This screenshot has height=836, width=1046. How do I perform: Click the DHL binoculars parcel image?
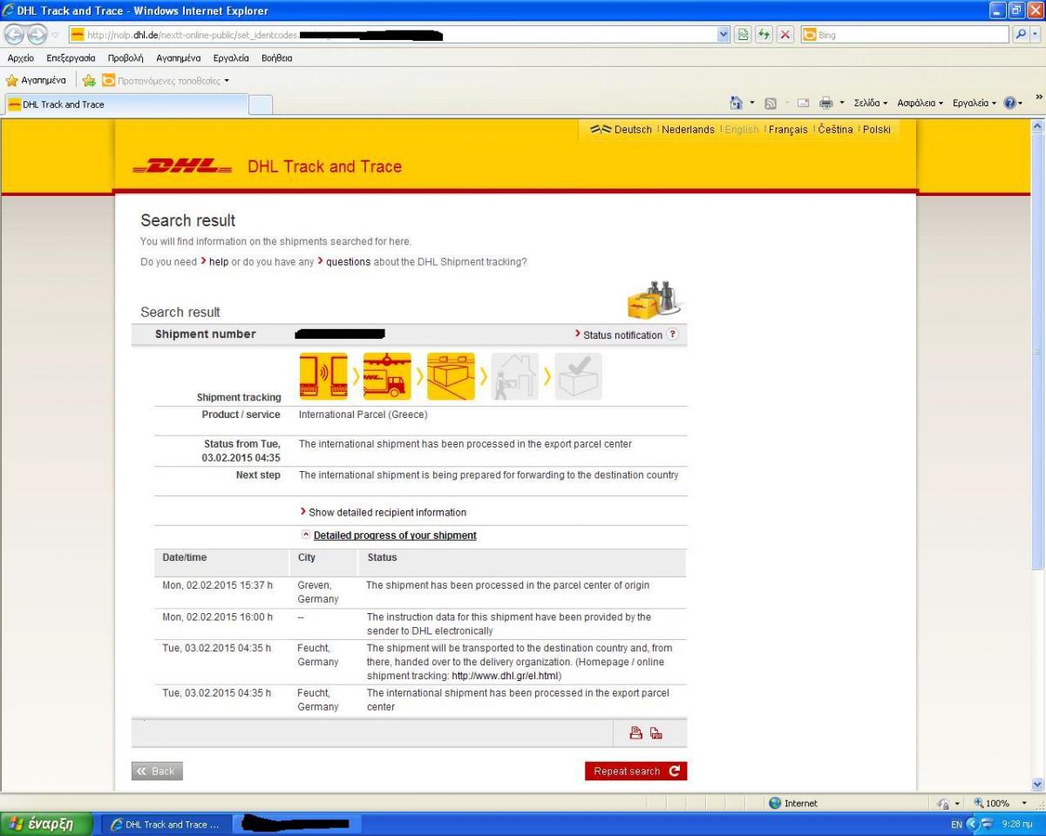(x=654, y=300)
